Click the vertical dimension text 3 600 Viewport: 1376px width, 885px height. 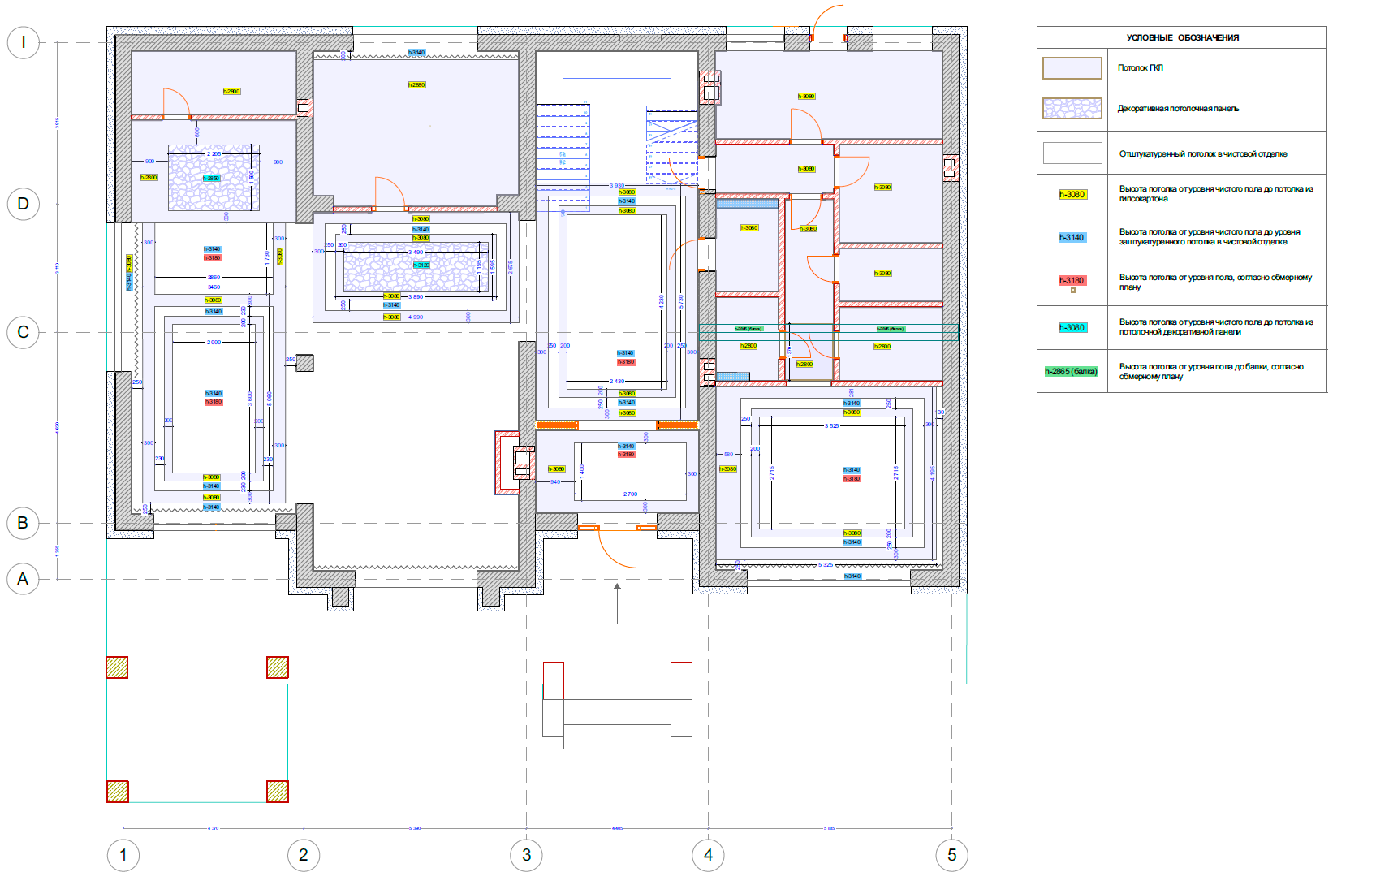tap(250, 399)
